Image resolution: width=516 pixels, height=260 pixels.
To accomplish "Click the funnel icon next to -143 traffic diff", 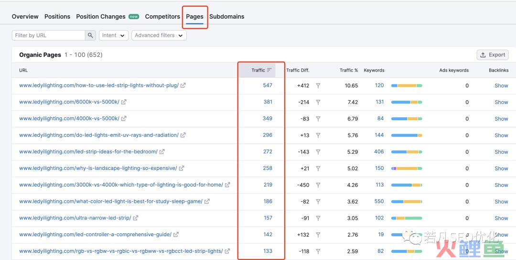I will pyautogui.click(x=318, y=152).
